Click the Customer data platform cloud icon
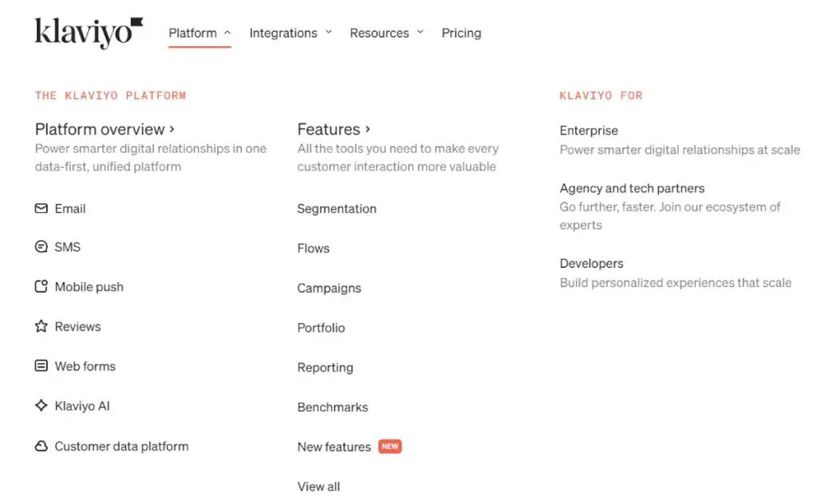This screenshot has height=503, width=817. tap(41, 446)
